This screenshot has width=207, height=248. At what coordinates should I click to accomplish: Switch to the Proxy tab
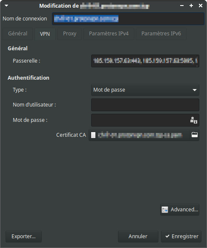tap(69, 34)
